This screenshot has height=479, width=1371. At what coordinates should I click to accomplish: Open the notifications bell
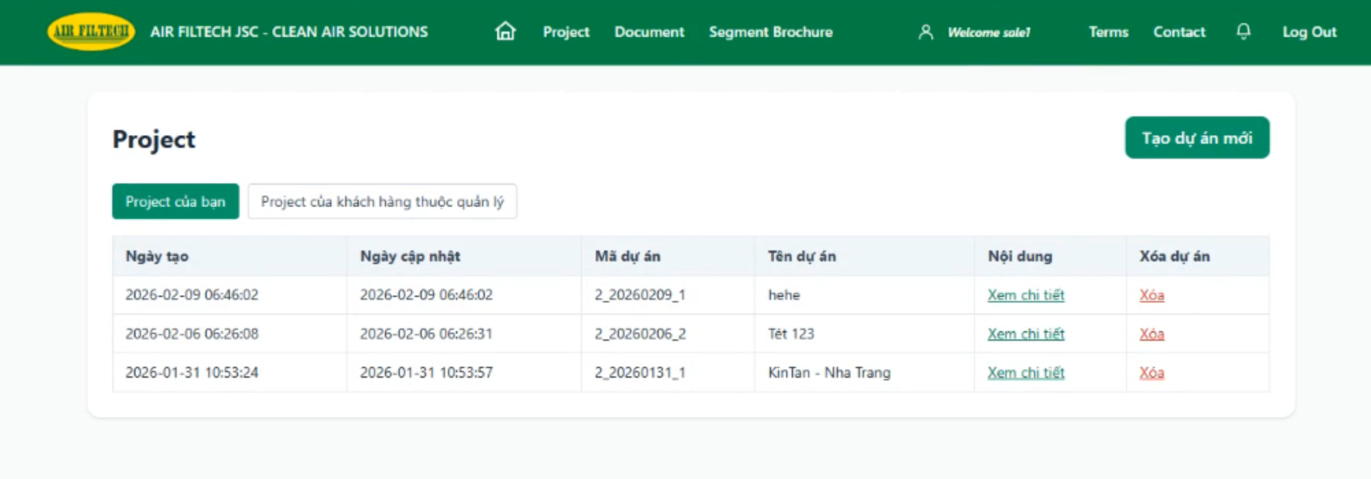click(1244, 31)
